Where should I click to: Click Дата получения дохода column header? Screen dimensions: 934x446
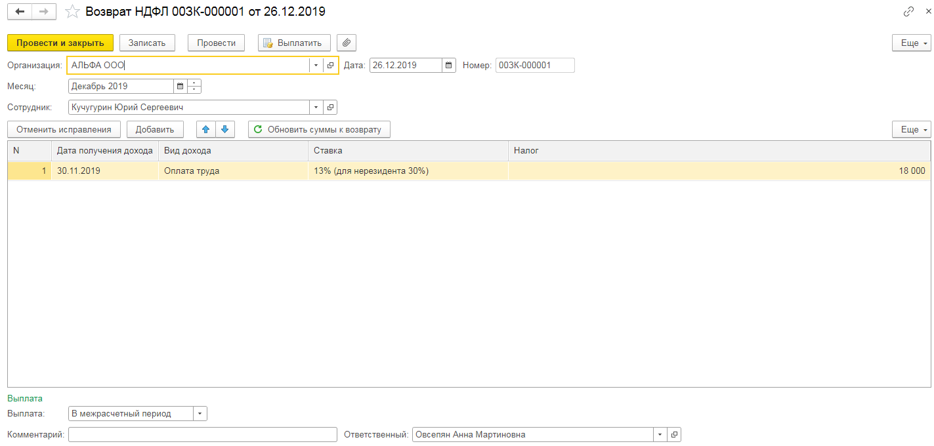click(105, 151)
